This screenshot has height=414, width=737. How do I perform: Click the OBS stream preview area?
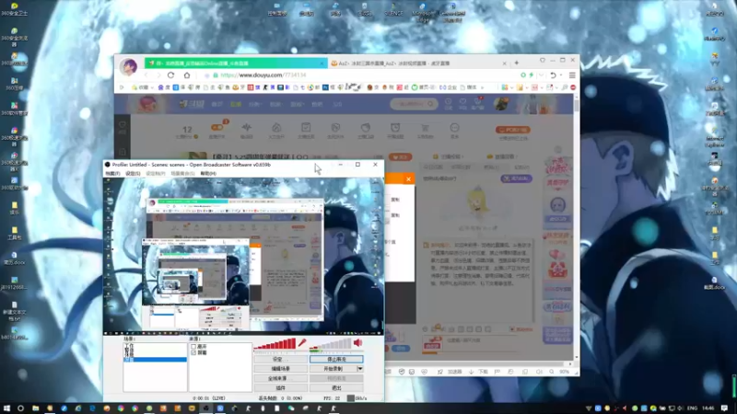(x=243, y=256)
